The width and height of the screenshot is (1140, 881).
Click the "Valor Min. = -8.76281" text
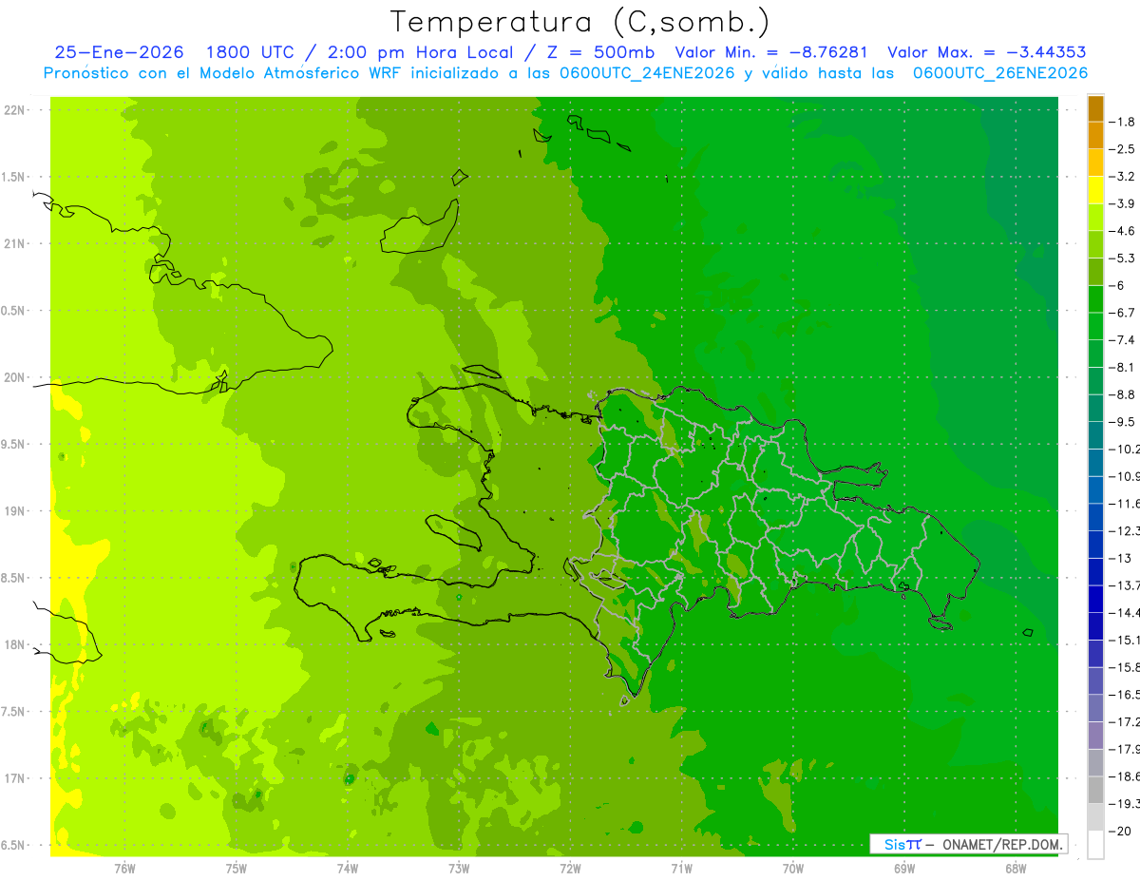point(771,52)
